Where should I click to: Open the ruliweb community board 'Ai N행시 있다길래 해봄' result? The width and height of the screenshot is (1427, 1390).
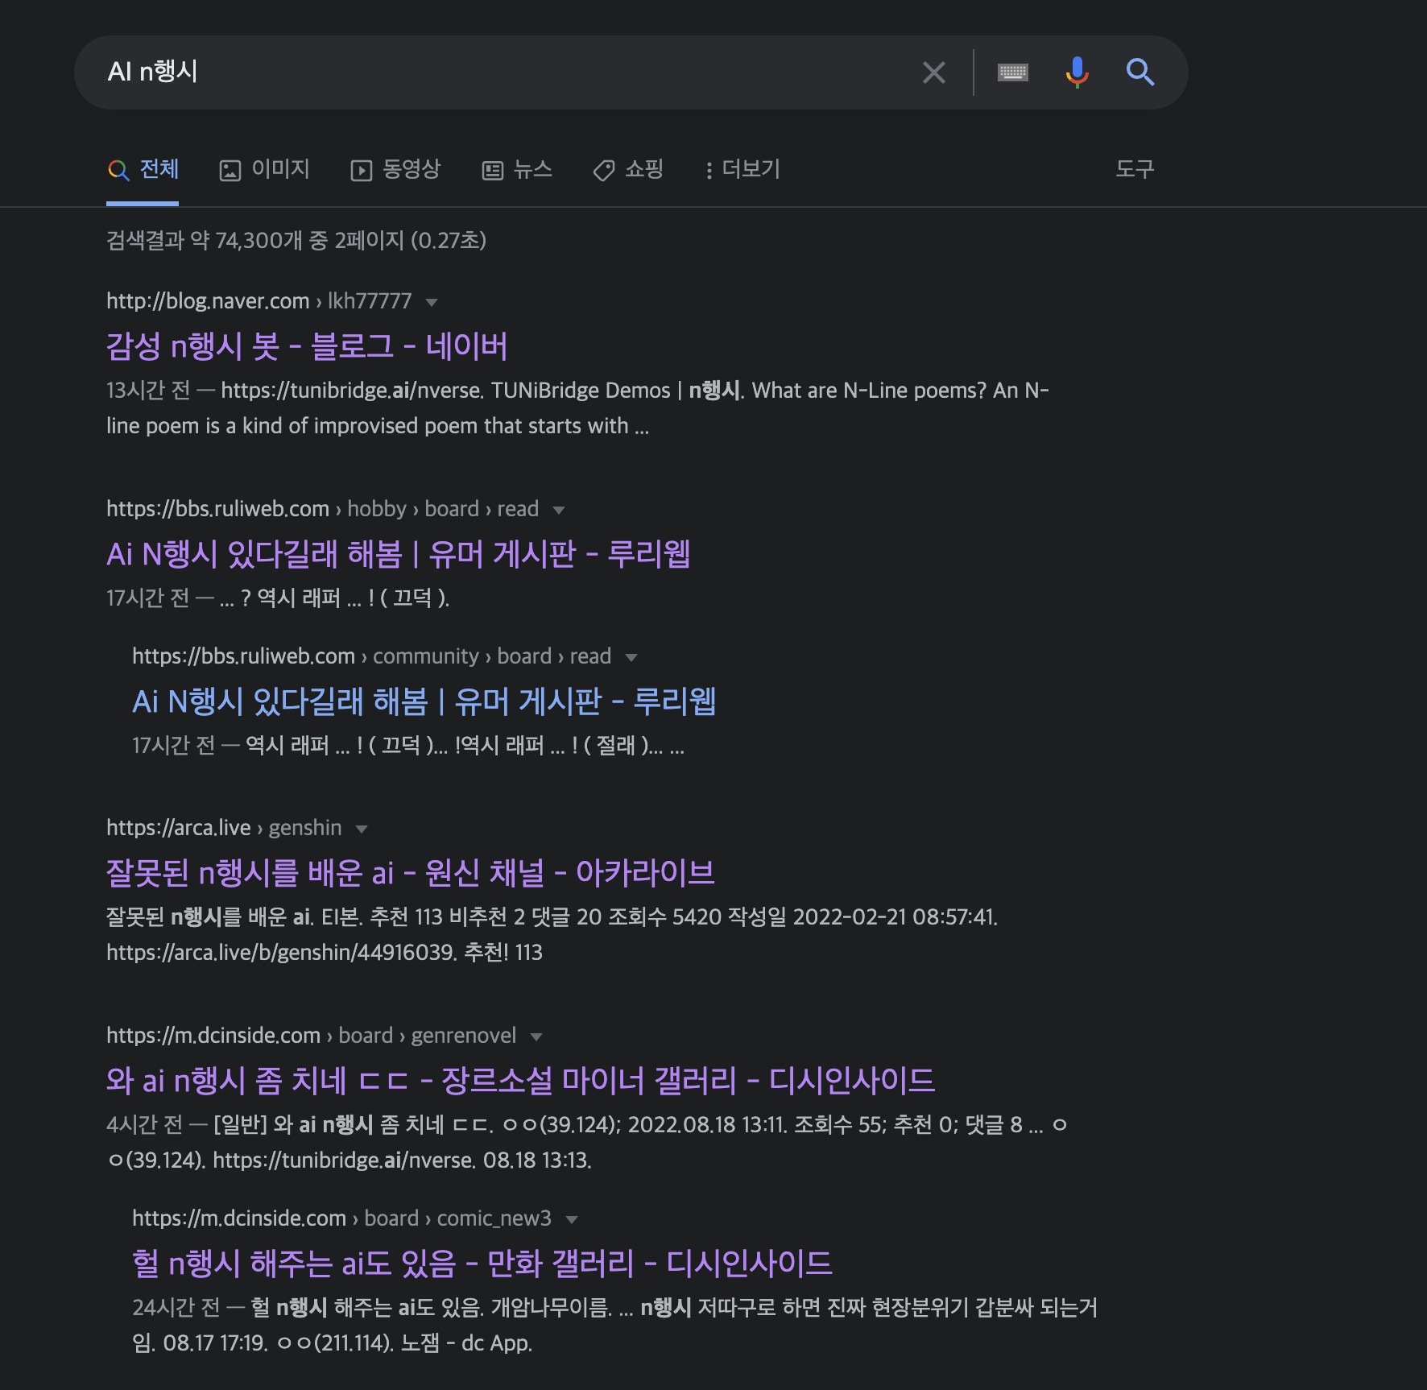424,701
